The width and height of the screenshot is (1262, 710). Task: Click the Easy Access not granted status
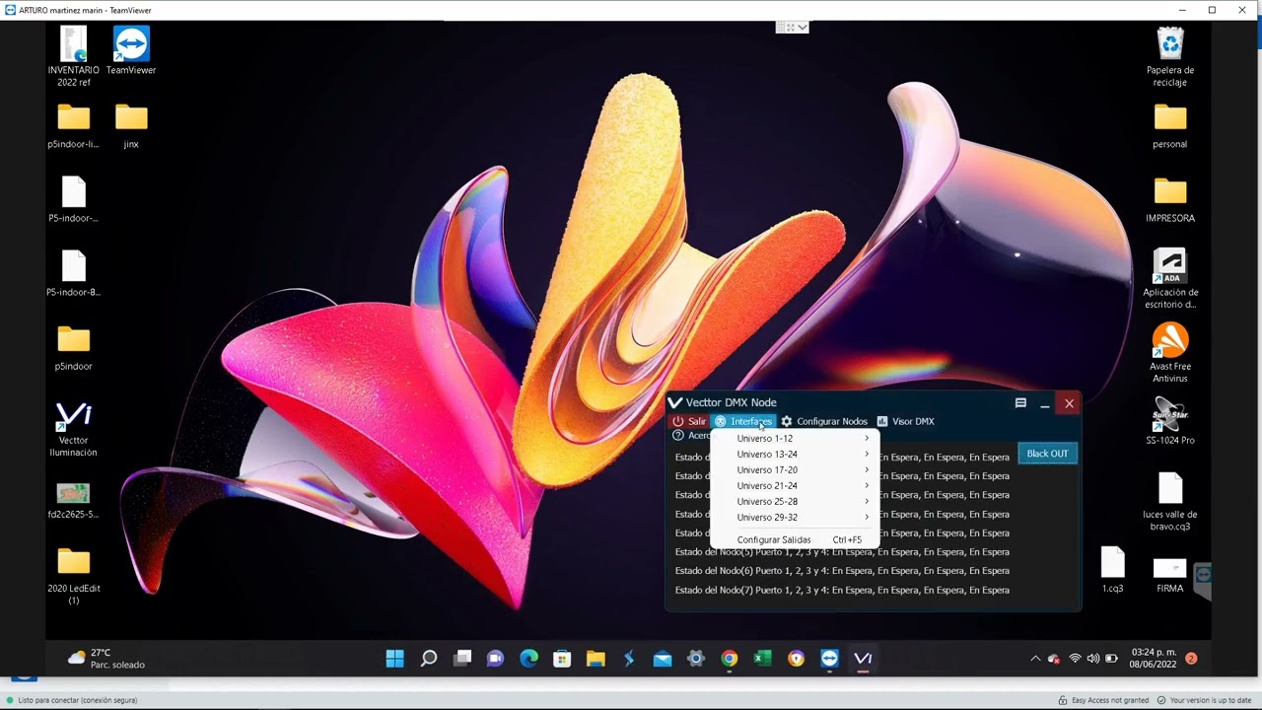tap(1103, 700)
